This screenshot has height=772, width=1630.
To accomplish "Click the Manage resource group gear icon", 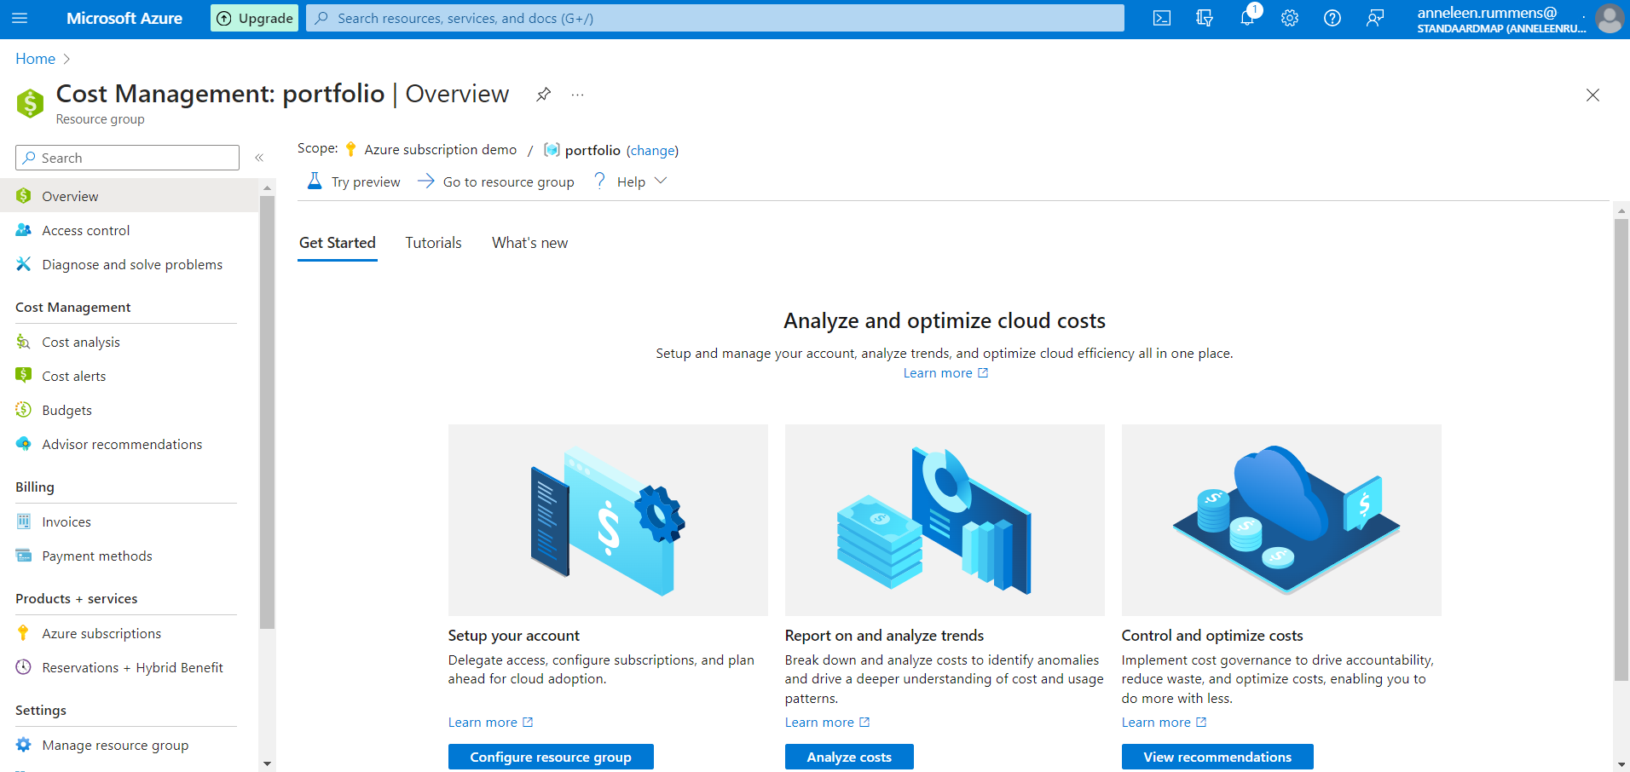I will pyautogui.click(x=24, y=745).
